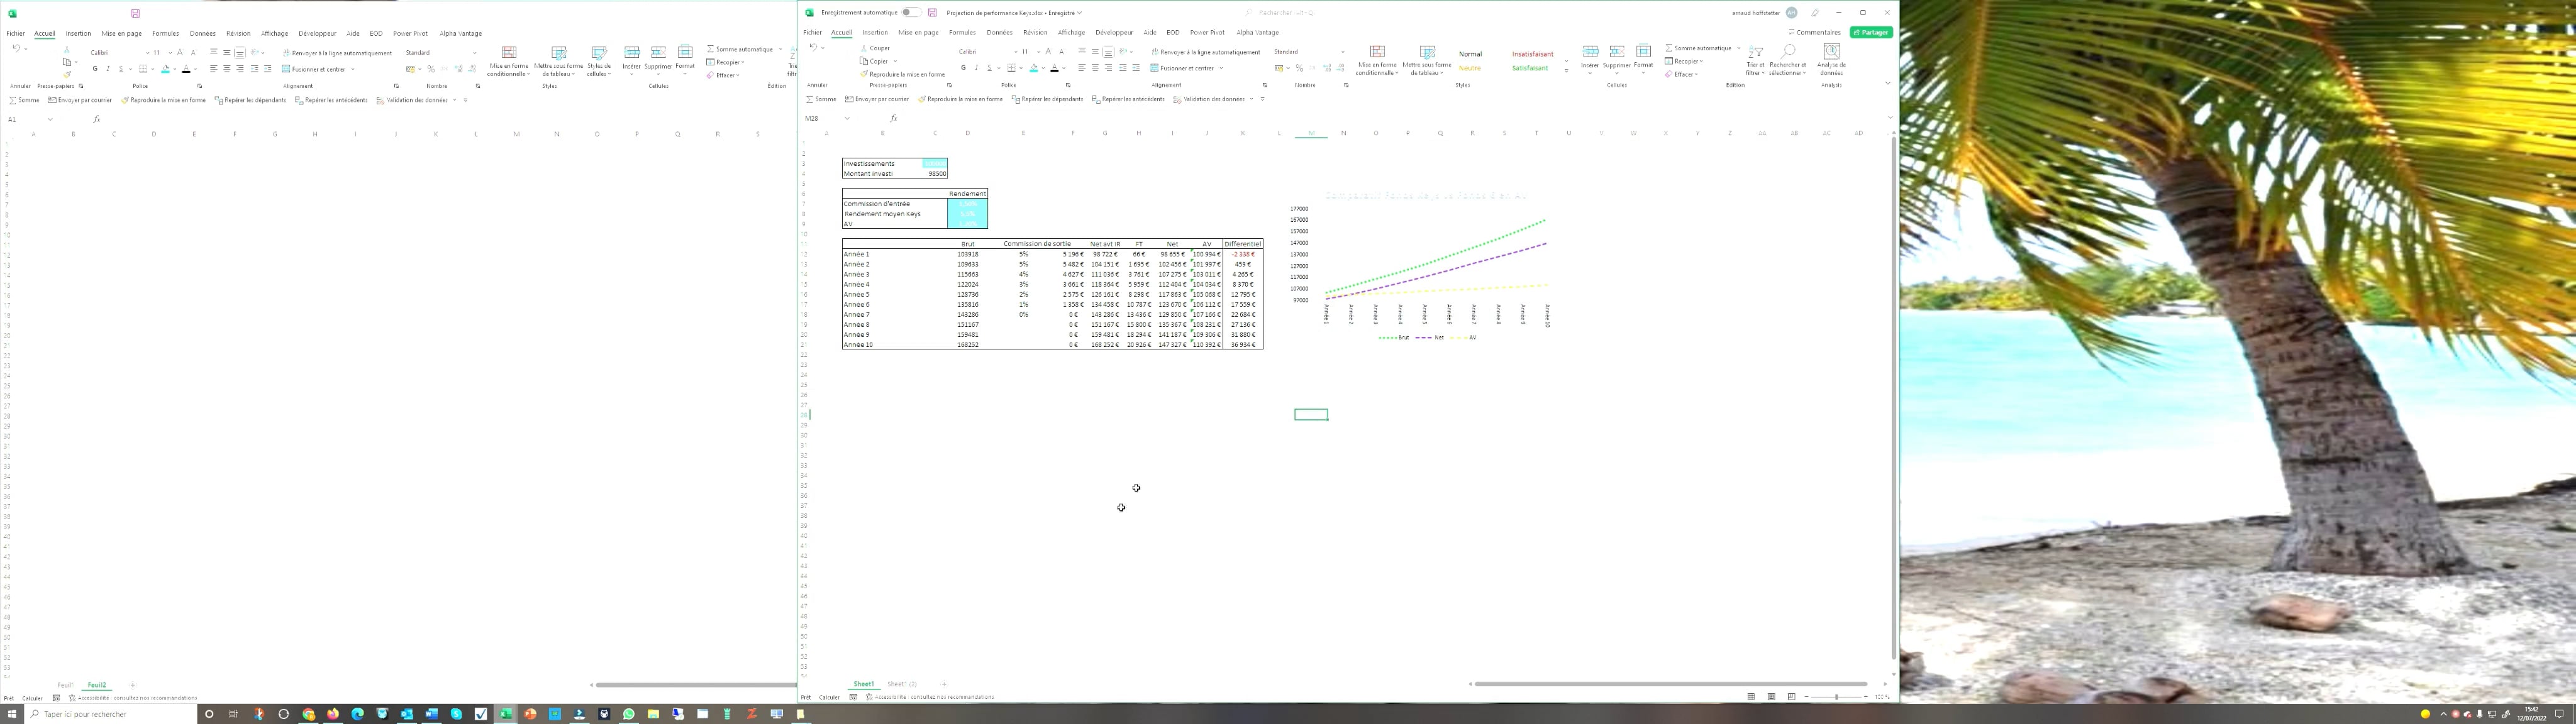Click Analyse de données in right window
The height and width of the screenshot is (724, 2576).
[1832, 61]
